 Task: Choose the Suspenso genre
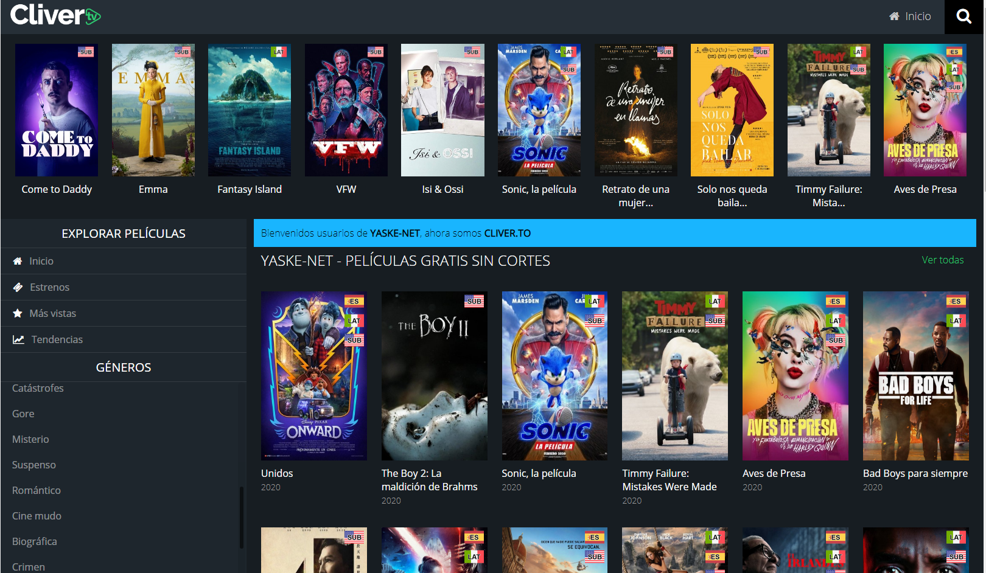tap(34, 465)
